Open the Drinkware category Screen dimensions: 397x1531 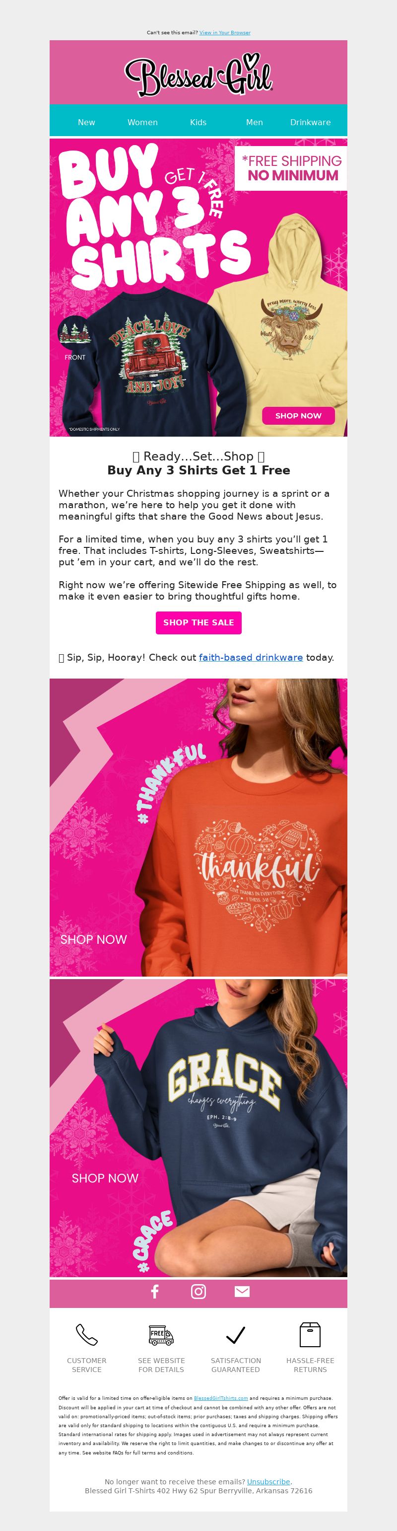pyautogui.click(x=310, y=122)
